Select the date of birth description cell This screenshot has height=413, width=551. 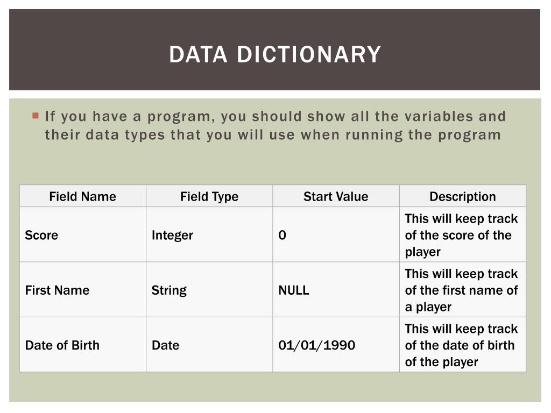(463, 345)
